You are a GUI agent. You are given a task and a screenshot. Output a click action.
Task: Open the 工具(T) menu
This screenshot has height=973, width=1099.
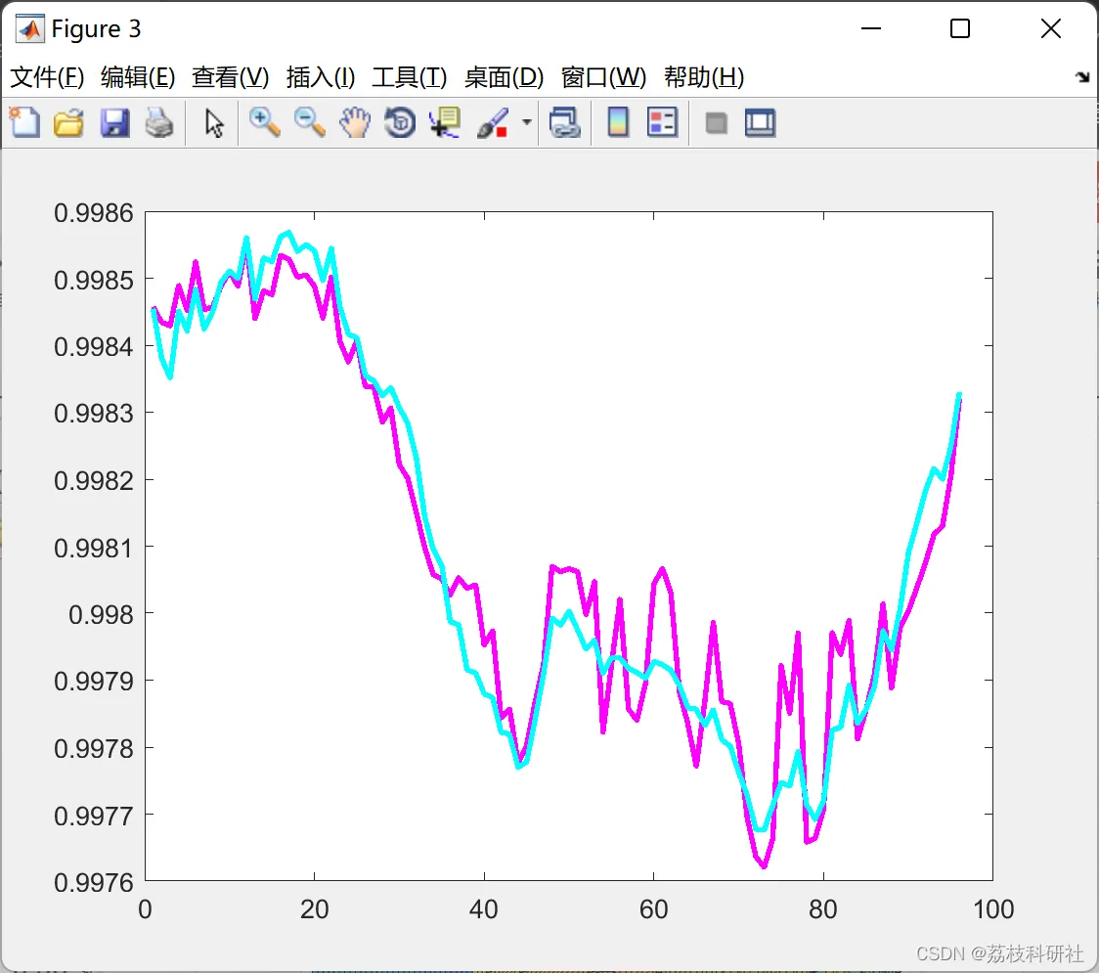tap(410, 77)
